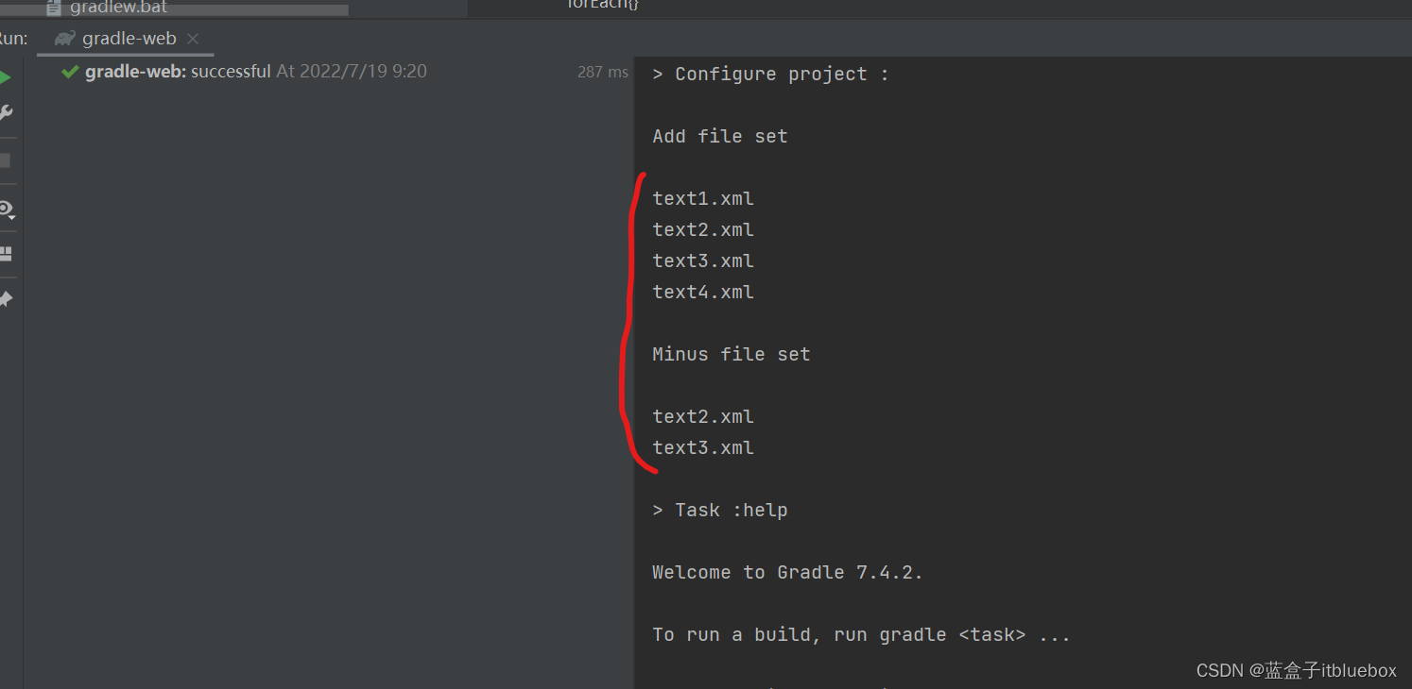This screenshot has width=1412, height=689.
Task: Click the stop build square icon
Action: [x=5, y=160]
